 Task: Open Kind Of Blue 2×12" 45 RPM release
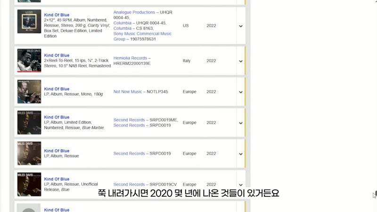[x=57, y=15]
